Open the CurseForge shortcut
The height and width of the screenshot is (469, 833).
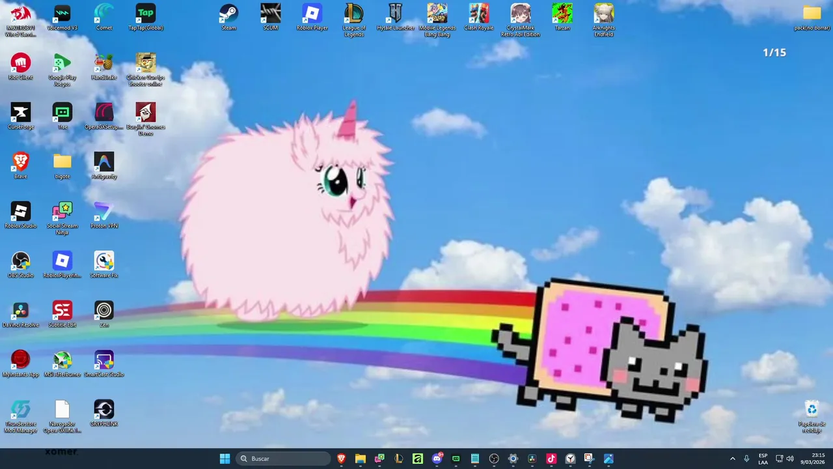[20, 117]
